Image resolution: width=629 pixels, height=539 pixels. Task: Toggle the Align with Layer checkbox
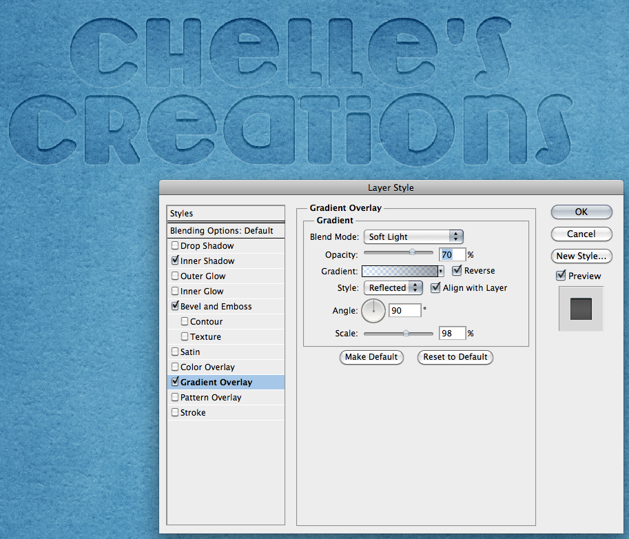point(435,287)
